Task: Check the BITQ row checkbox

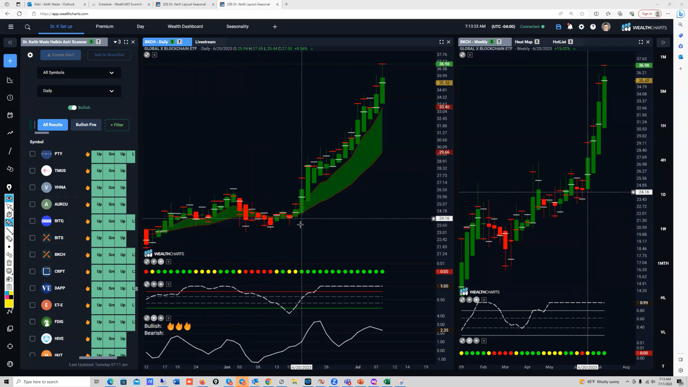Action: pyautogui.click(x=33, y=221)
